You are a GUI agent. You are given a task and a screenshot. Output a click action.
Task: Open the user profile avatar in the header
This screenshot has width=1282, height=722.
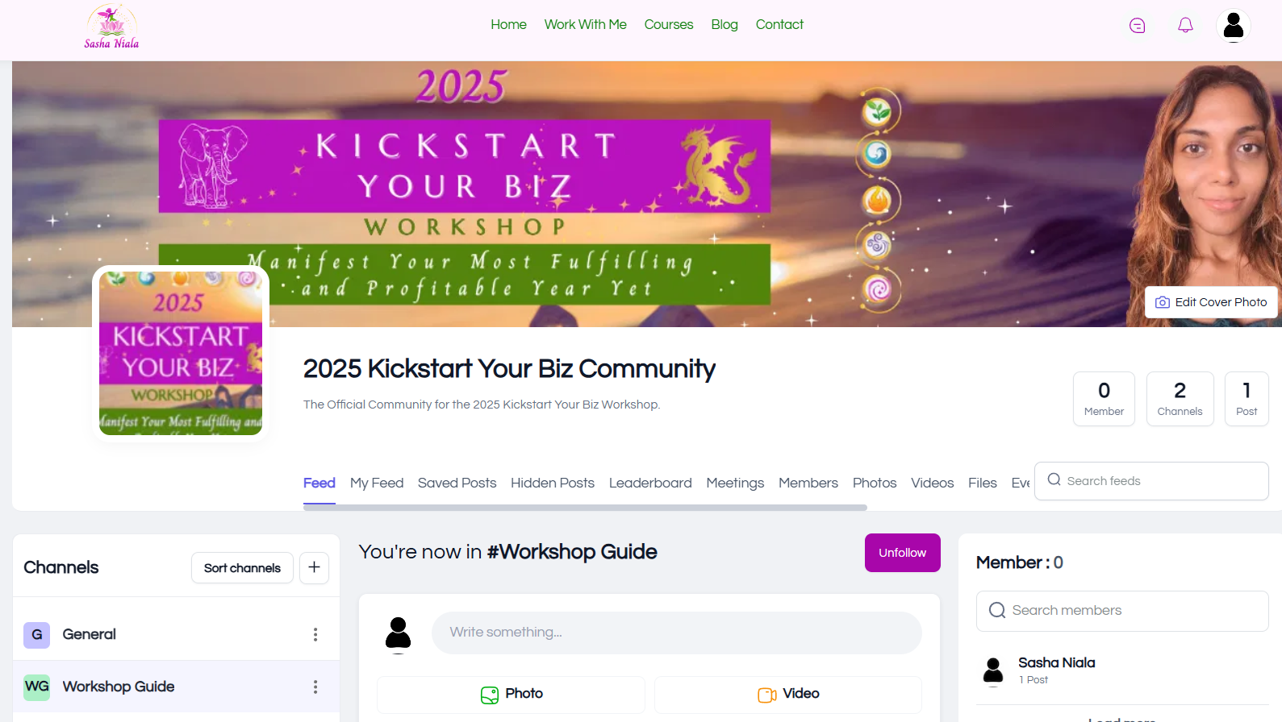coord(1233,26)
